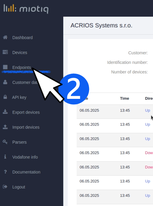The image size is (153, 206).
Task: Click the Endpoints square icon
Action: click(5, 67)
